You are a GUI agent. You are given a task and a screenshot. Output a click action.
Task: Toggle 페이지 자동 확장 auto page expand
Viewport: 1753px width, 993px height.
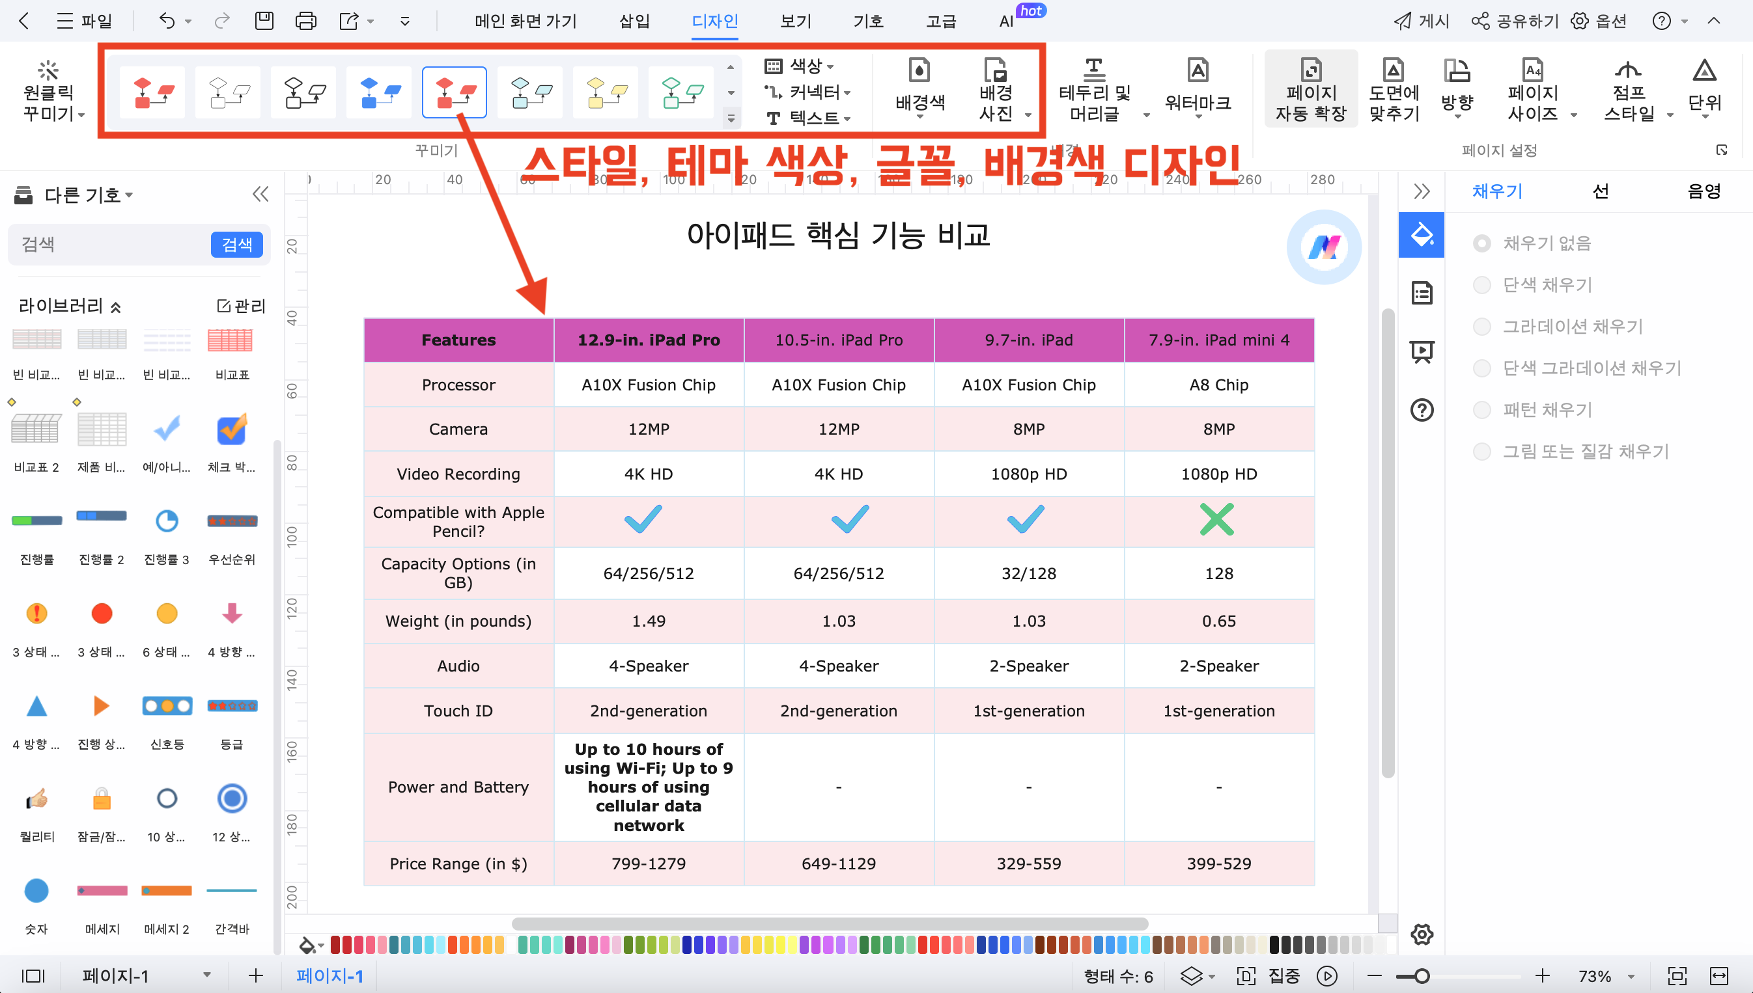click(x=1310, y=88)
